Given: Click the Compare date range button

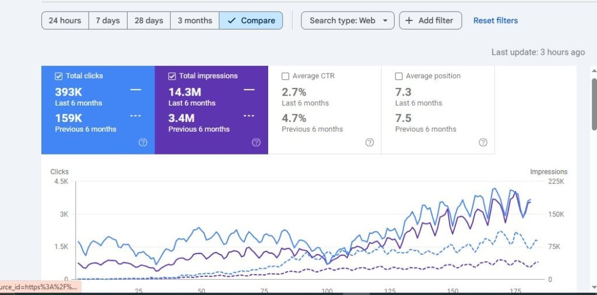Looking at the screenshot, I should coord(251,20).
